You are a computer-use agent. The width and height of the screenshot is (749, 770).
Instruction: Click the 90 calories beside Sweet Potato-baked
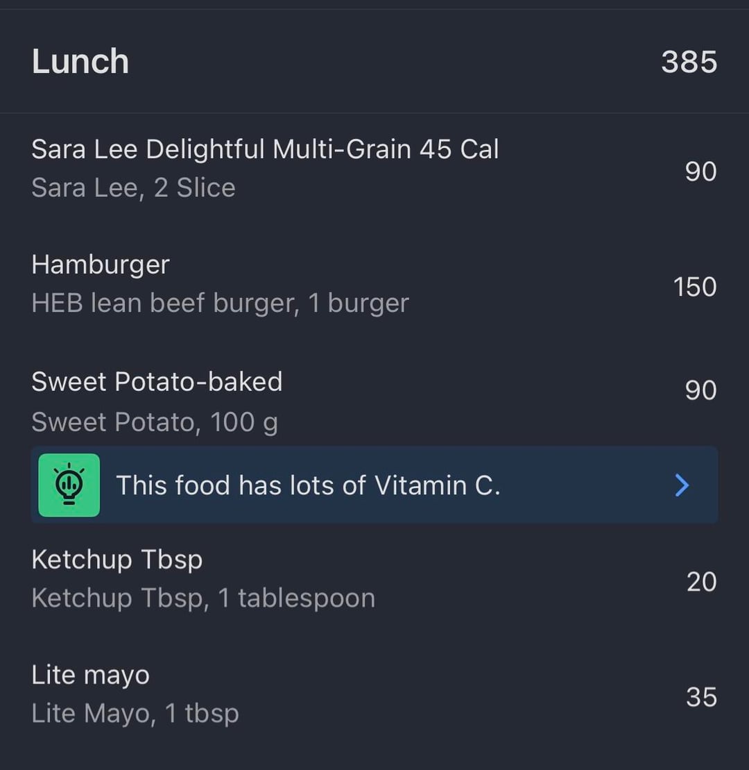[700, 390]
